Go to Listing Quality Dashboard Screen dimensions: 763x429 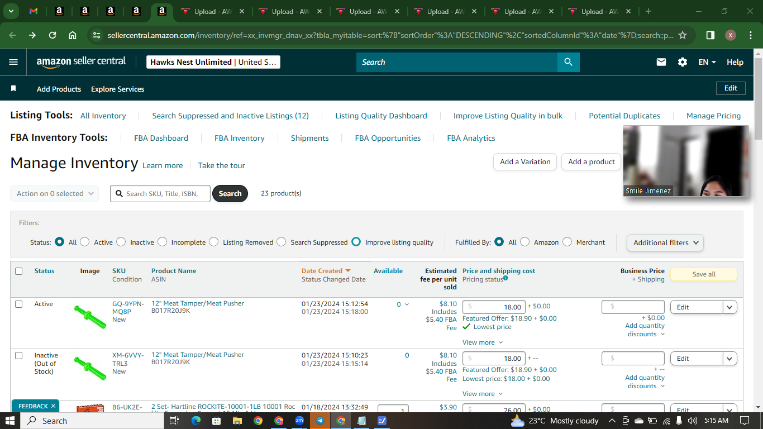(381, 116)
